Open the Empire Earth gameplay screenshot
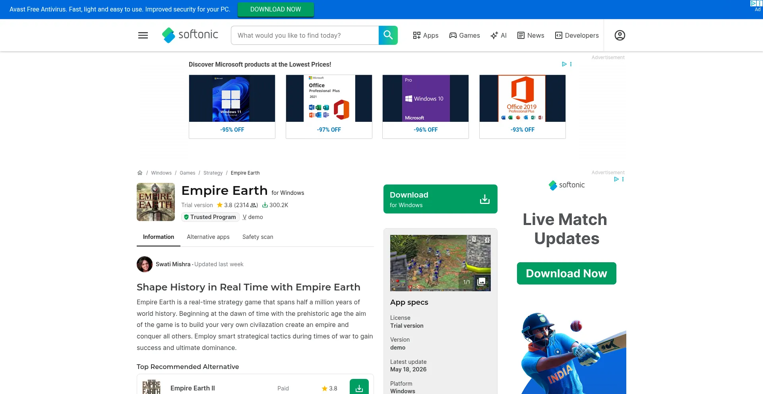 (x=440, y=263)
